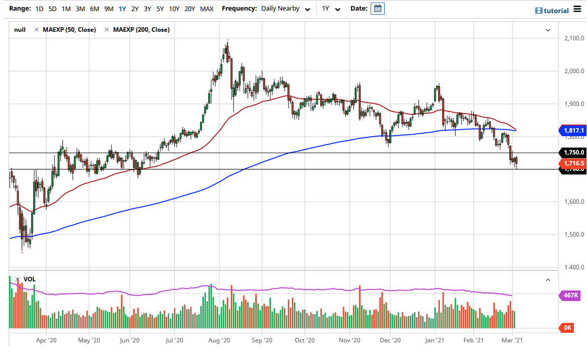Collapse the volume panel with up chevron

point(548,280)
